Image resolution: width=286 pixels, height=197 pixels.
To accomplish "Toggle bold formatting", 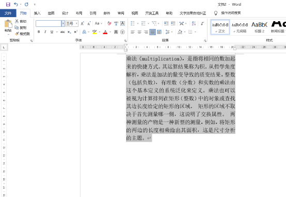I will click(x=39, y=32).
